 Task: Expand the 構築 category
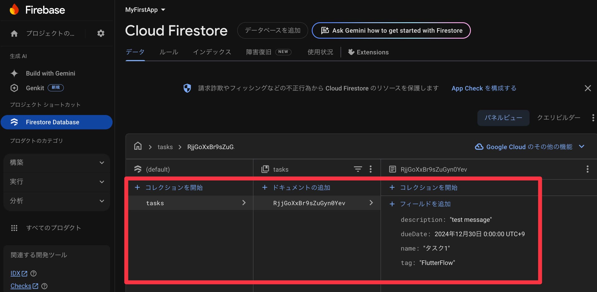click(x=57, y=163)
